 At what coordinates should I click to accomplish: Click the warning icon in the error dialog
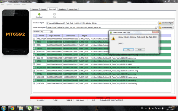113,38
